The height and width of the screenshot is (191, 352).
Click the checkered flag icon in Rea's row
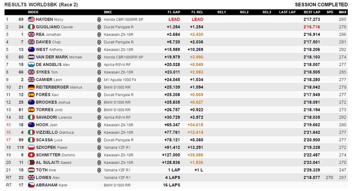point(99,34)
